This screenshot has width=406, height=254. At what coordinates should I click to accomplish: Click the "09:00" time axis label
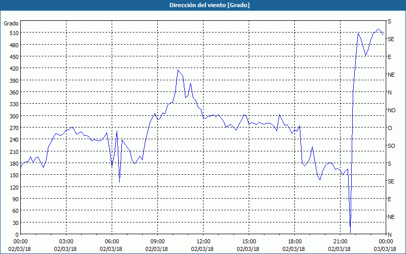[x=157, y=242]
